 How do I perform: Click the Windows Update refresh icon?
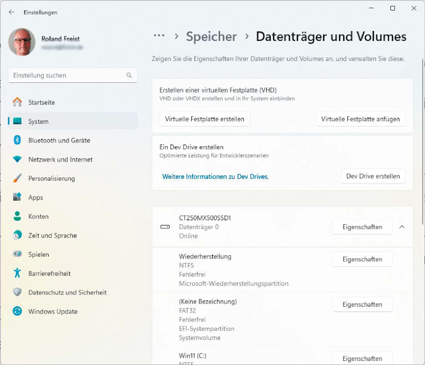tap(17, 311)
